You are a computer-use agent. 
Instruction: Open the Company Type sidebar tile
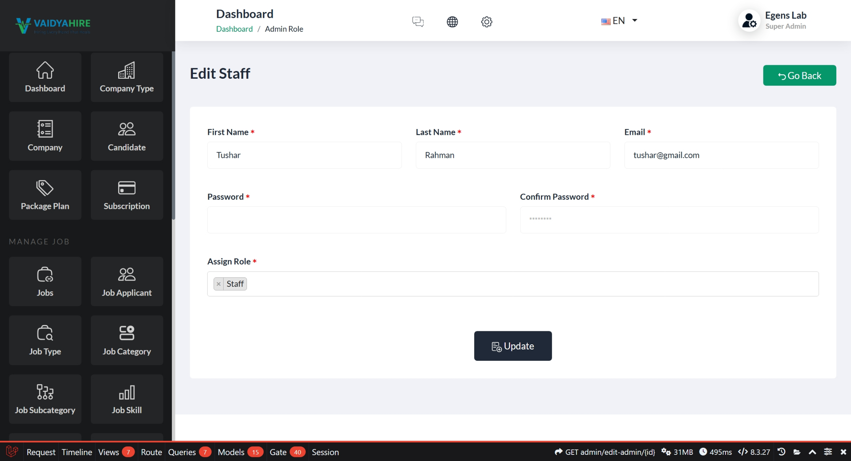click(127, 77)
